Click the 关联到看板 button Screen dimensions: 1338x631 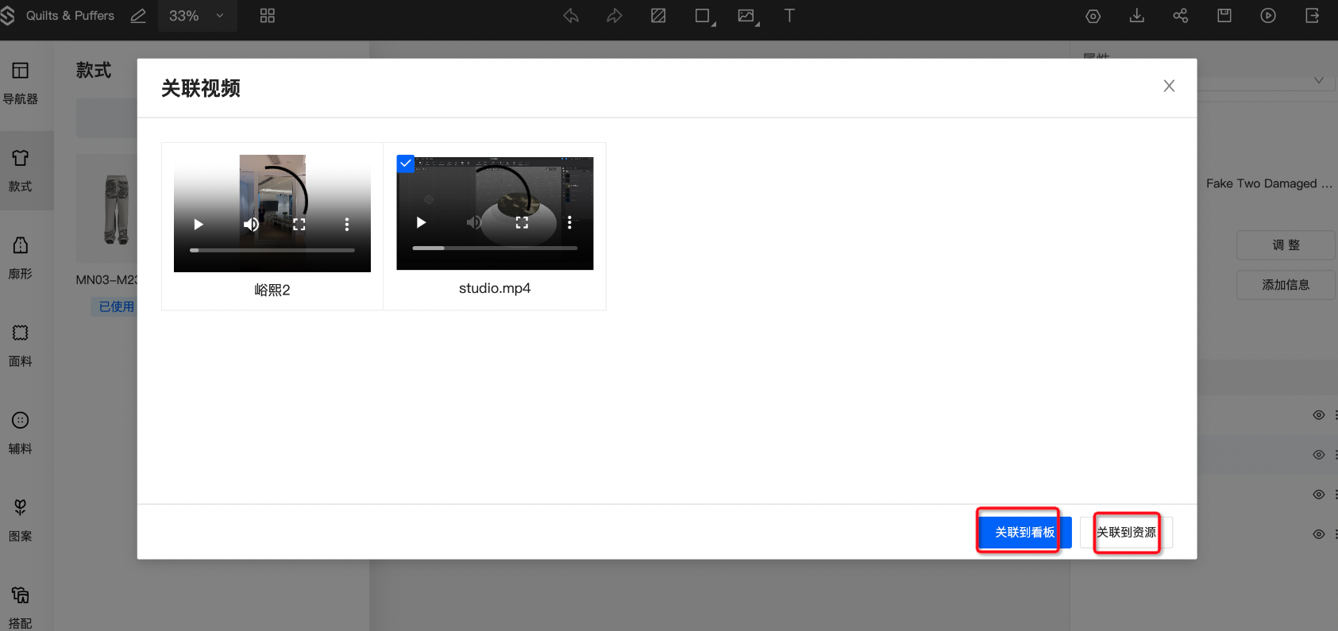1024,533
